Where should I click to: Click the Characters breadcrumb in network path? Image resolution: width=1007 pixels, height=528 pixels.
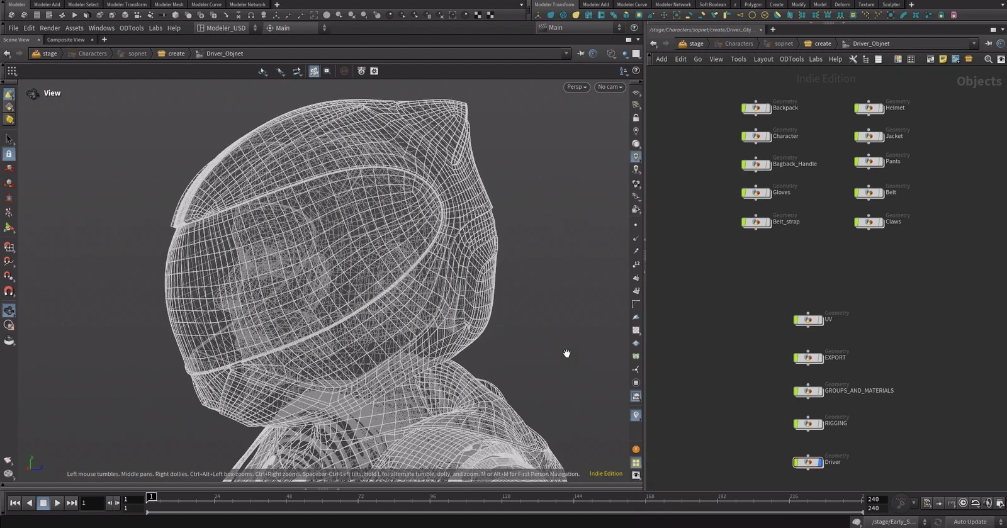pos(738,44)
